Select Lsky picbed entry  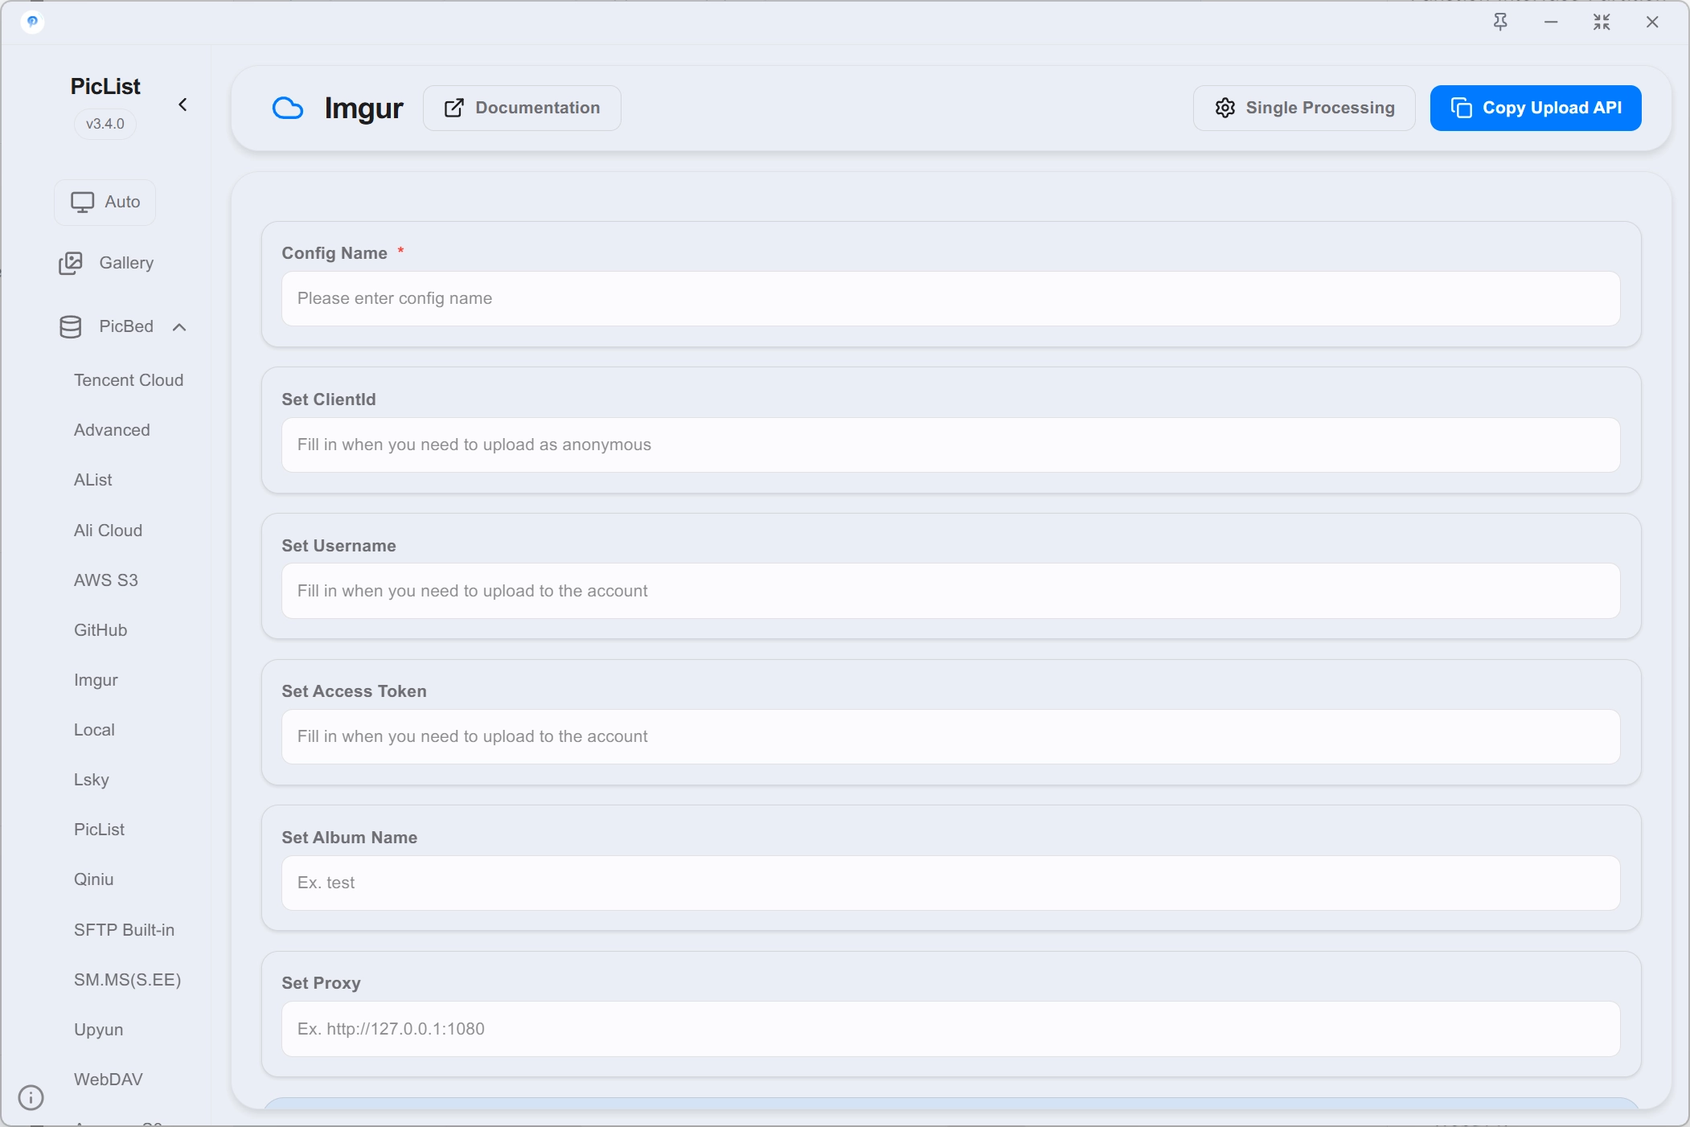(x=92, y=780)
